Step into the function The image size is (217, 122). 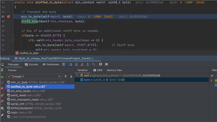tap(76, 64)
